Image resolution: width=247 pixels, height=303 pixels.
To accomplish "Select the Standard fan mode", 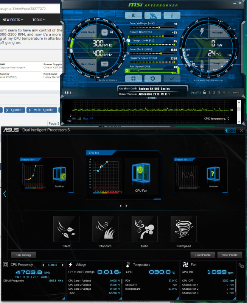I will [x=106, y=229].
